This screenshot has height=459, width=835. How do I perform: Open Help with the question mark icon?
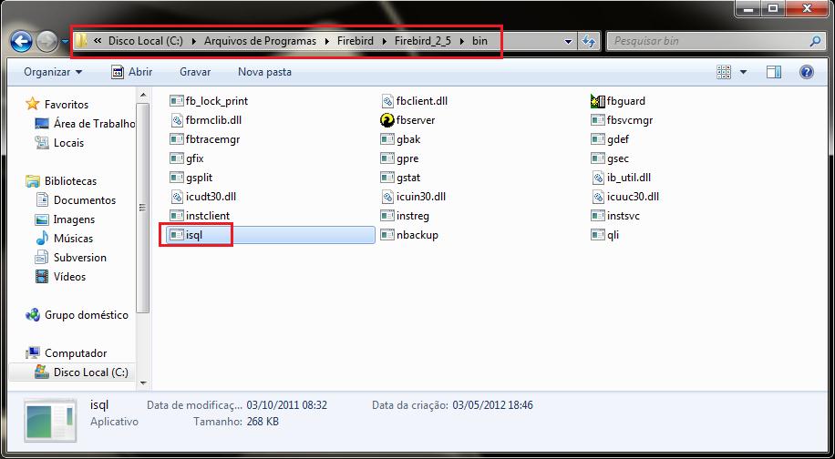point(806,72)
